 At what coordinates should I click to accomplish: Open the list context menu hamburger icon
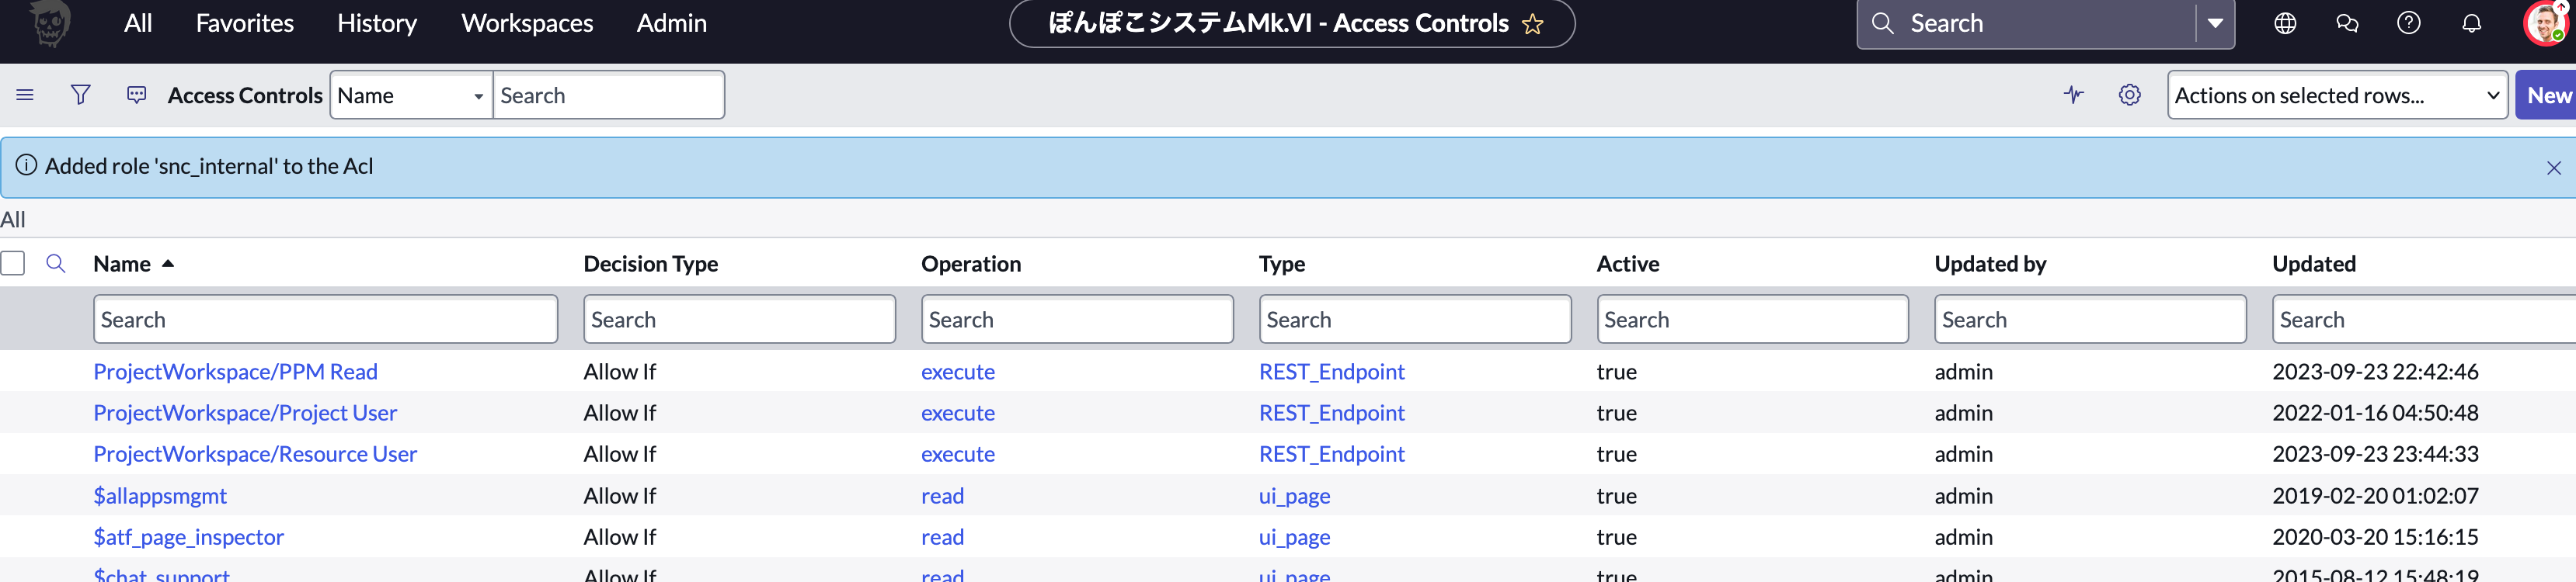(25, 95)
